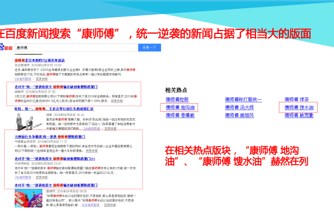Open headline 方便面巨头争霸战:统一逆袭

50,137
